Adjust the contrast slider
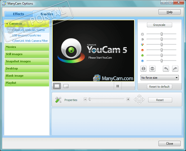Screen dimensions: 186x151 coord(161,39)
